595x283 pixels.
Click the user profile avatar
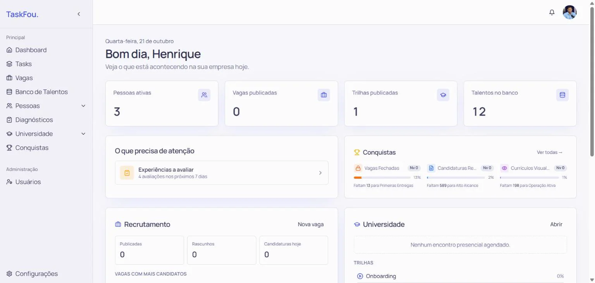[x=569, y=12]
